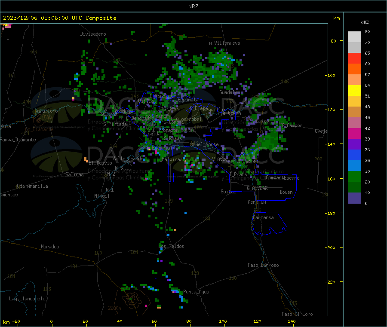
Task: Click the Bowen map label
Action: coord(286,192)
